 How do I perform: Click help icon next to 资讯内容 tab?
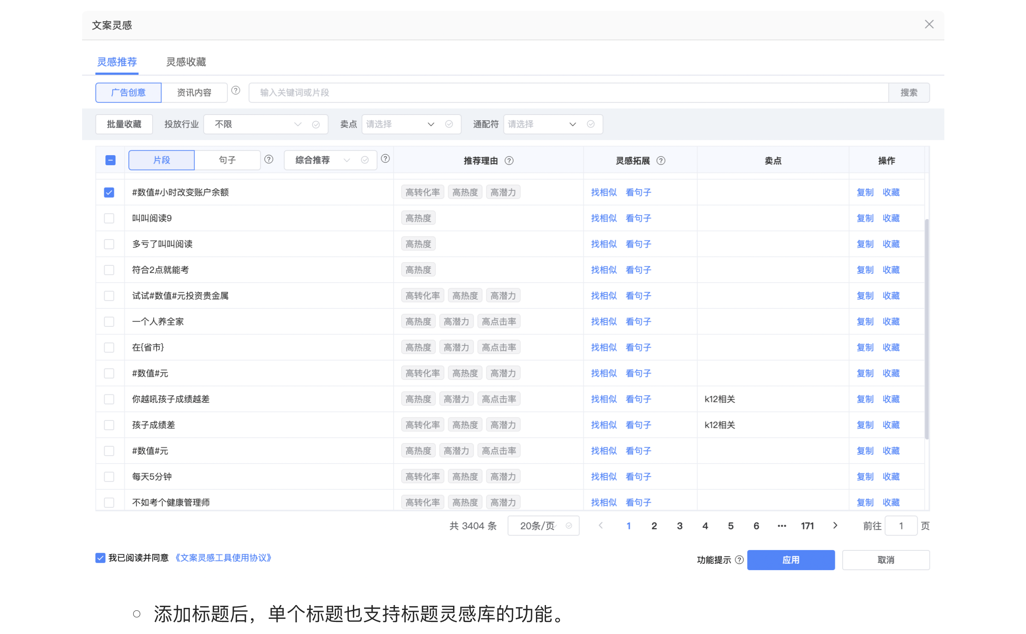236,90
